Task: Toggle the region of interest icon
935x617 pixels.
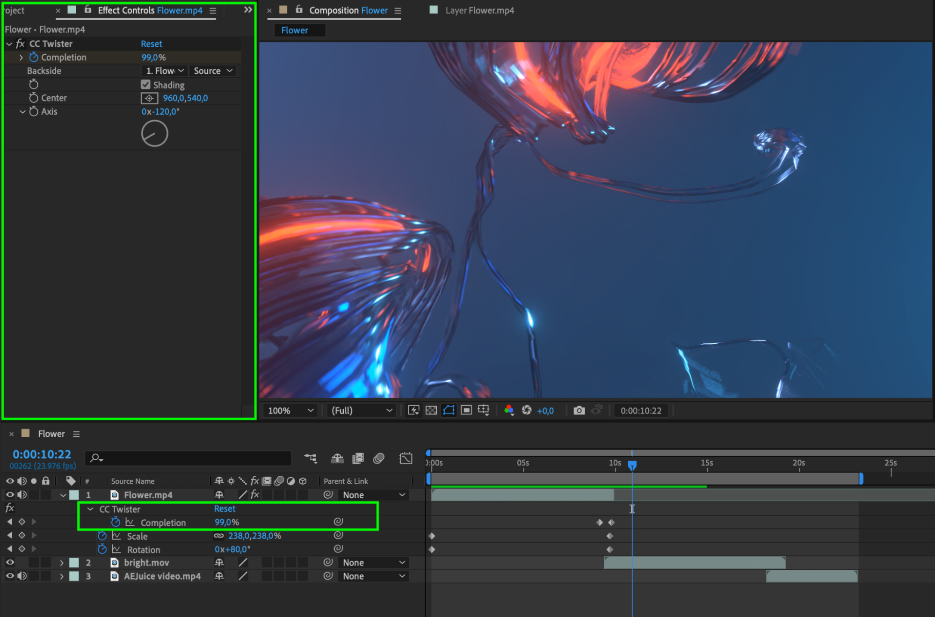Action: (466, 410)
